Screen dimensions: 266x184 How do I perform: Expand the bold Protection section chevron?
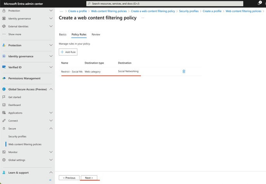pyautogui.click(x=51, y=45)
